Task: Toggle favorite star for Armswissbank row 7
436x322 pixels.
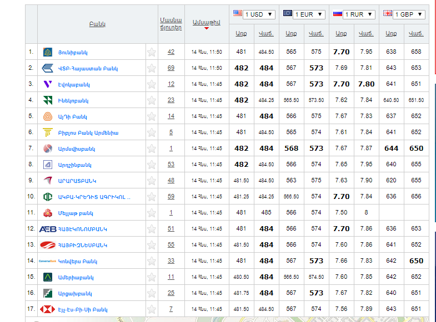Action: tap(152, 149)
